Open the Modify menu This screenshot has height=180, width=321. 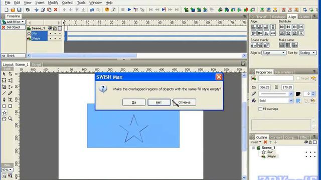(x=53, y=2)
